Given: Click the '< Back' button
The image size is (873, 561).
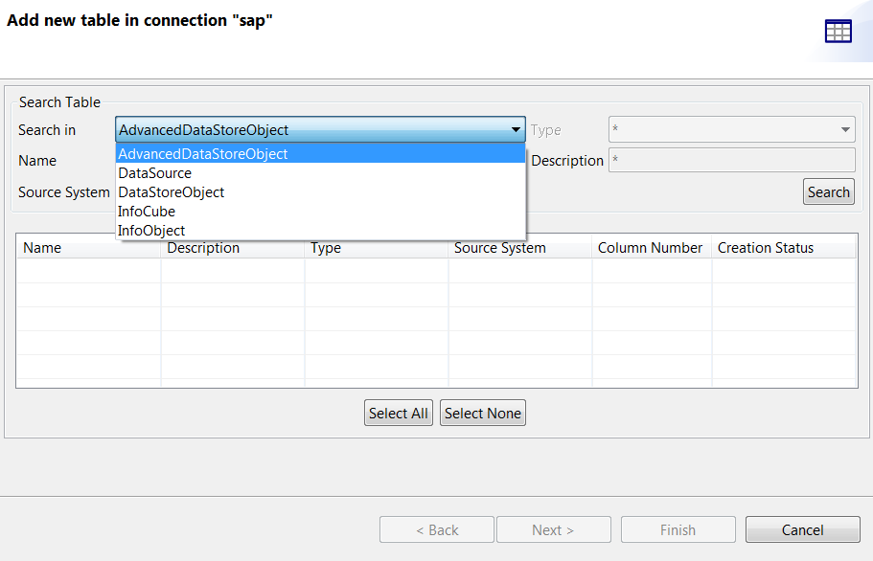Looking at the screenshot, I should click(436, 529).
